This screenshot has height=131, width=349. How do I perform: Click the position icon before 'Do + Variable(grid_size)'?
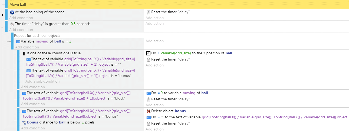pyautogui.click(x=148, y=53)
